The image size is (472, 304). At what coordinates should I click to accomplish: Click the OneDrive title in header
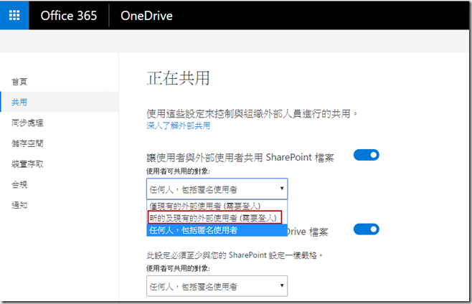tap(146, 15)
